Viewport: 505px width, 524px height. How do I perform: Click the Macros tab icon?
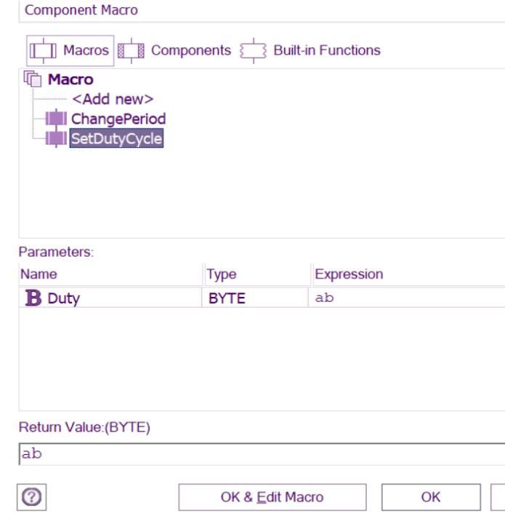pyautogui.click(x=42, y=51)
